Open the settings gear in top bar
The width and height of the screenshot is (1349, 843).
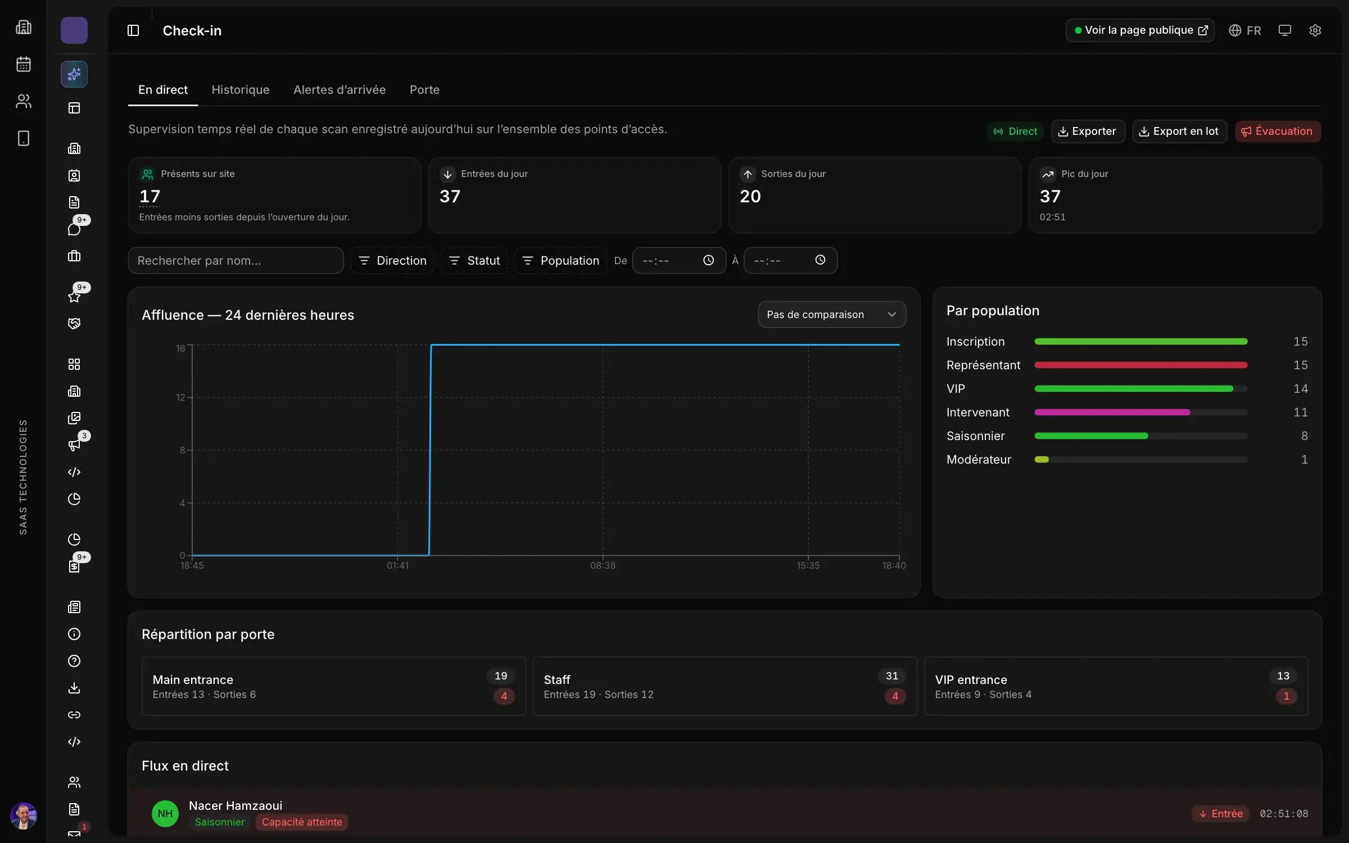pos(1315,30)
